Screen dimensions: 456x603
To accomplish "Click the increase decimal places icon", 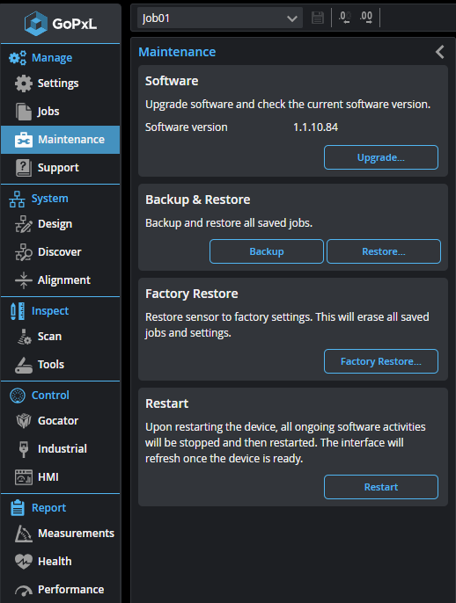I will pyautogui.click(x=366, y=18).
